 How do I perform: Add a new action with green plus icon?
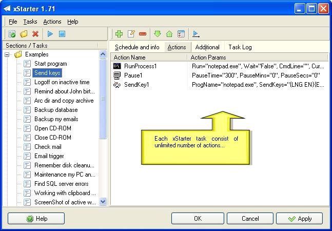(119, 34)
